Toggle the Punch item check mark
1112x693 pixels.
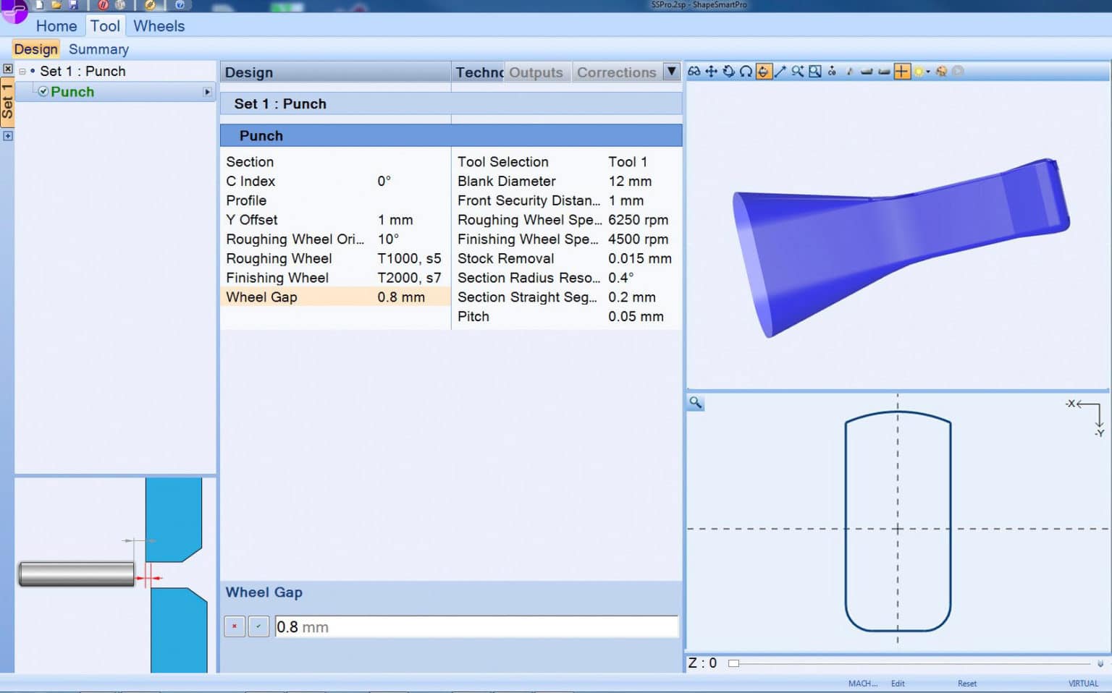43,92
